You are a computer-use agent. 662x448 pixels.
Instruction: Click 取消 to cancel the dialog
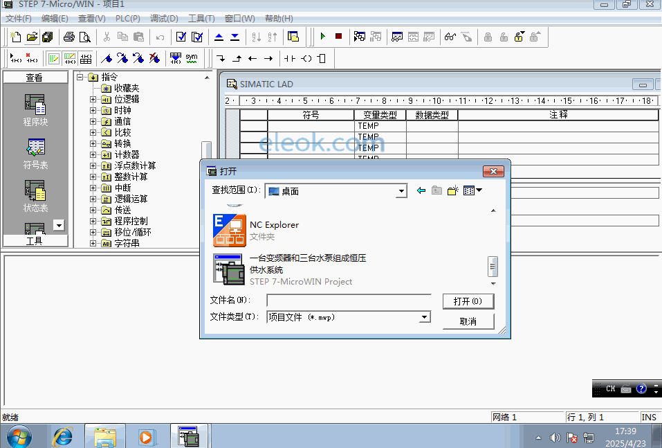[468, 321]
